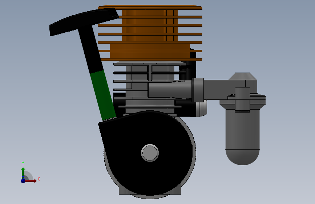Select the gray collar ring on the intake tube
The width and height of the screenshot is (315, 204).
click(x=198, y=90)
